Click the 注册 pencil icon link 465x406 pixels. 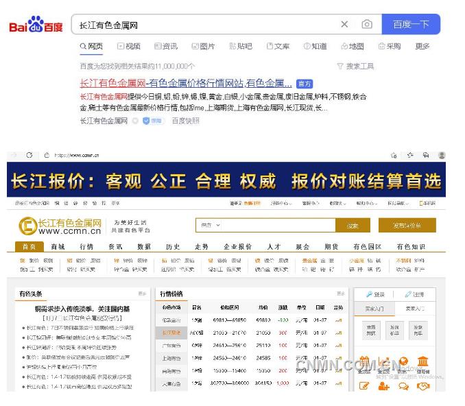coord(414,294)
